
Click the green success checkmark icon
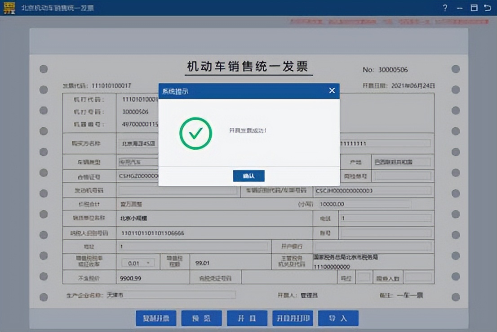(195, 133)
